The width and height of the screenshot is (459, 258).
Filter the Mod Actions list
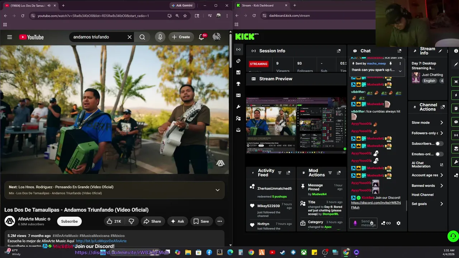coord(330,173)
